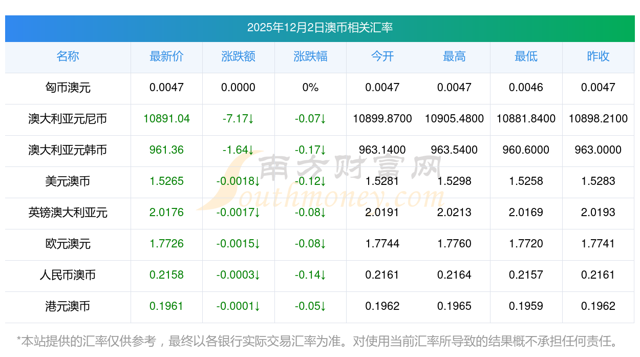Click the -0.17↓ change percentage cell
Image resolution: width=640 pixels, height=357 pixels.
pyautogui.click(x=310, y=150)
